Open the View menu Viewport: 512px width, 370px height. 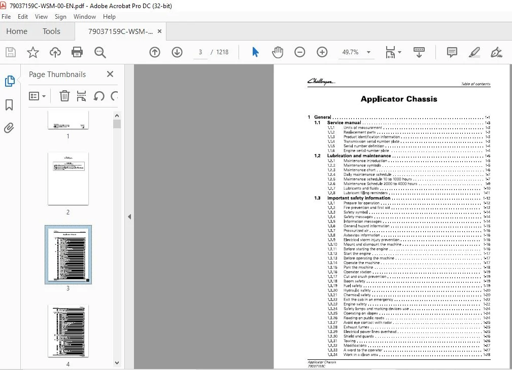pyautogui.click(x=41, y=17)
